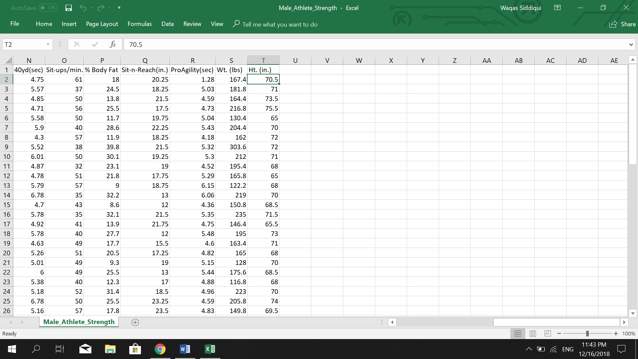Expand the formula bar
Screen dimensions: 638x359
pos(631,45)
